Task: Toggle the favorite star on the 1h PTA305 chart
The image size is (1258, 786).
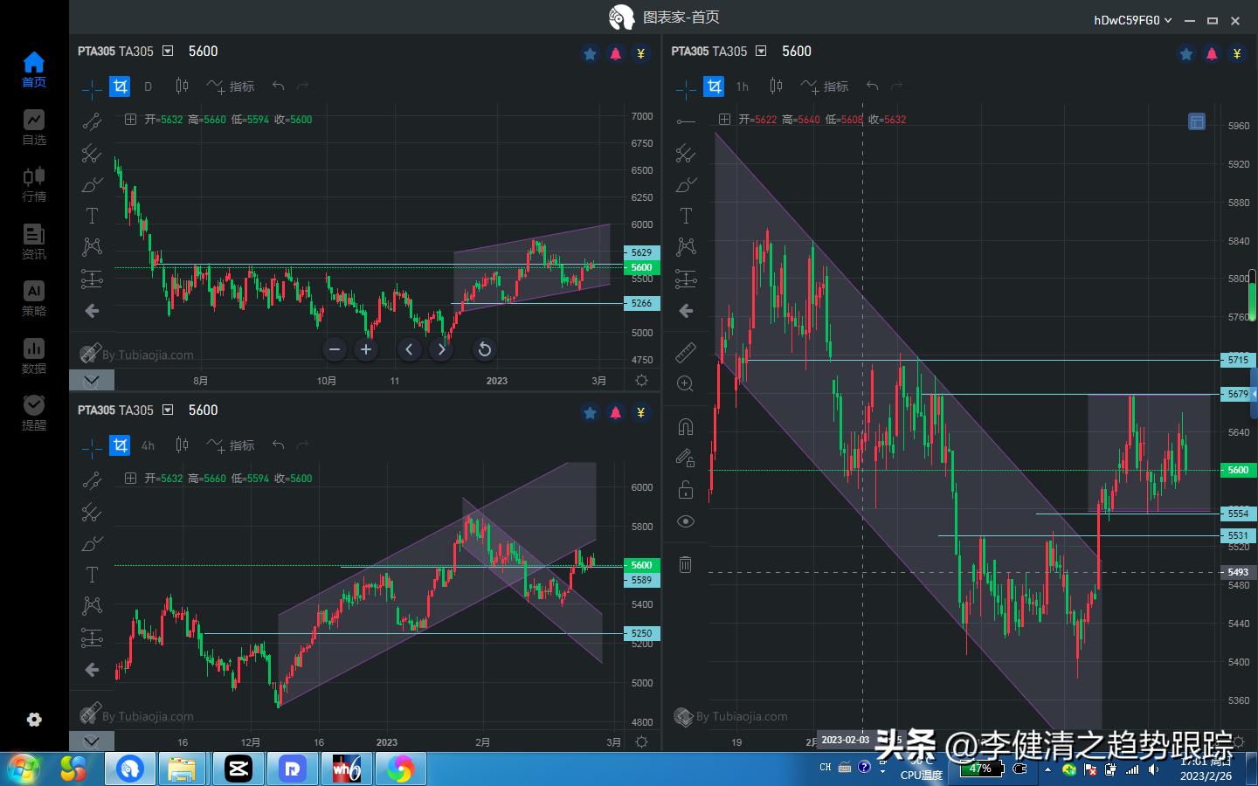Action: pos(1185,53)
